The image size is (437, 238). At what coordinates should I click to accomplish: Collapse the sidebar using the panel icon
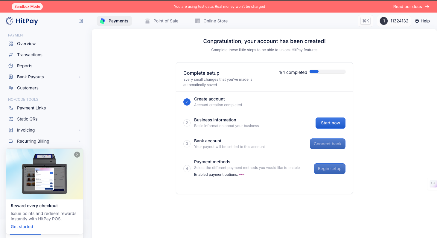pos(81,21)
